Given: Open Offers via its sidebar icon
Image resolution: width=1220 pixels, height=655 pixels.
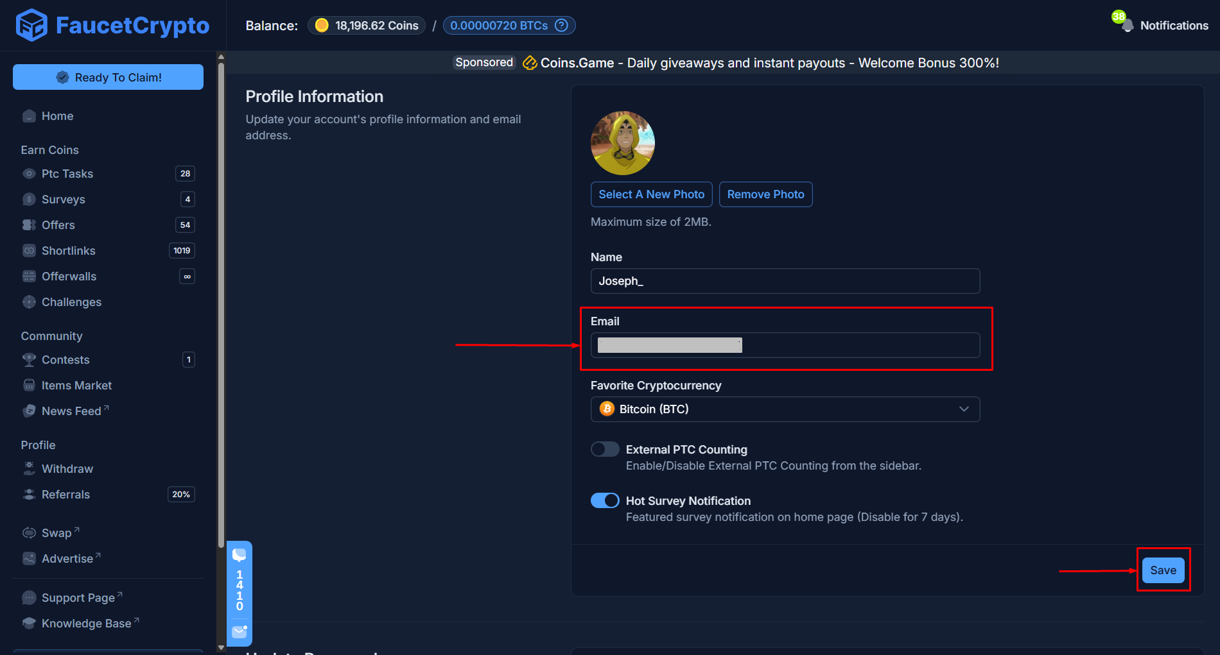Looking at the screenshot, I should (x=29, y=225).
